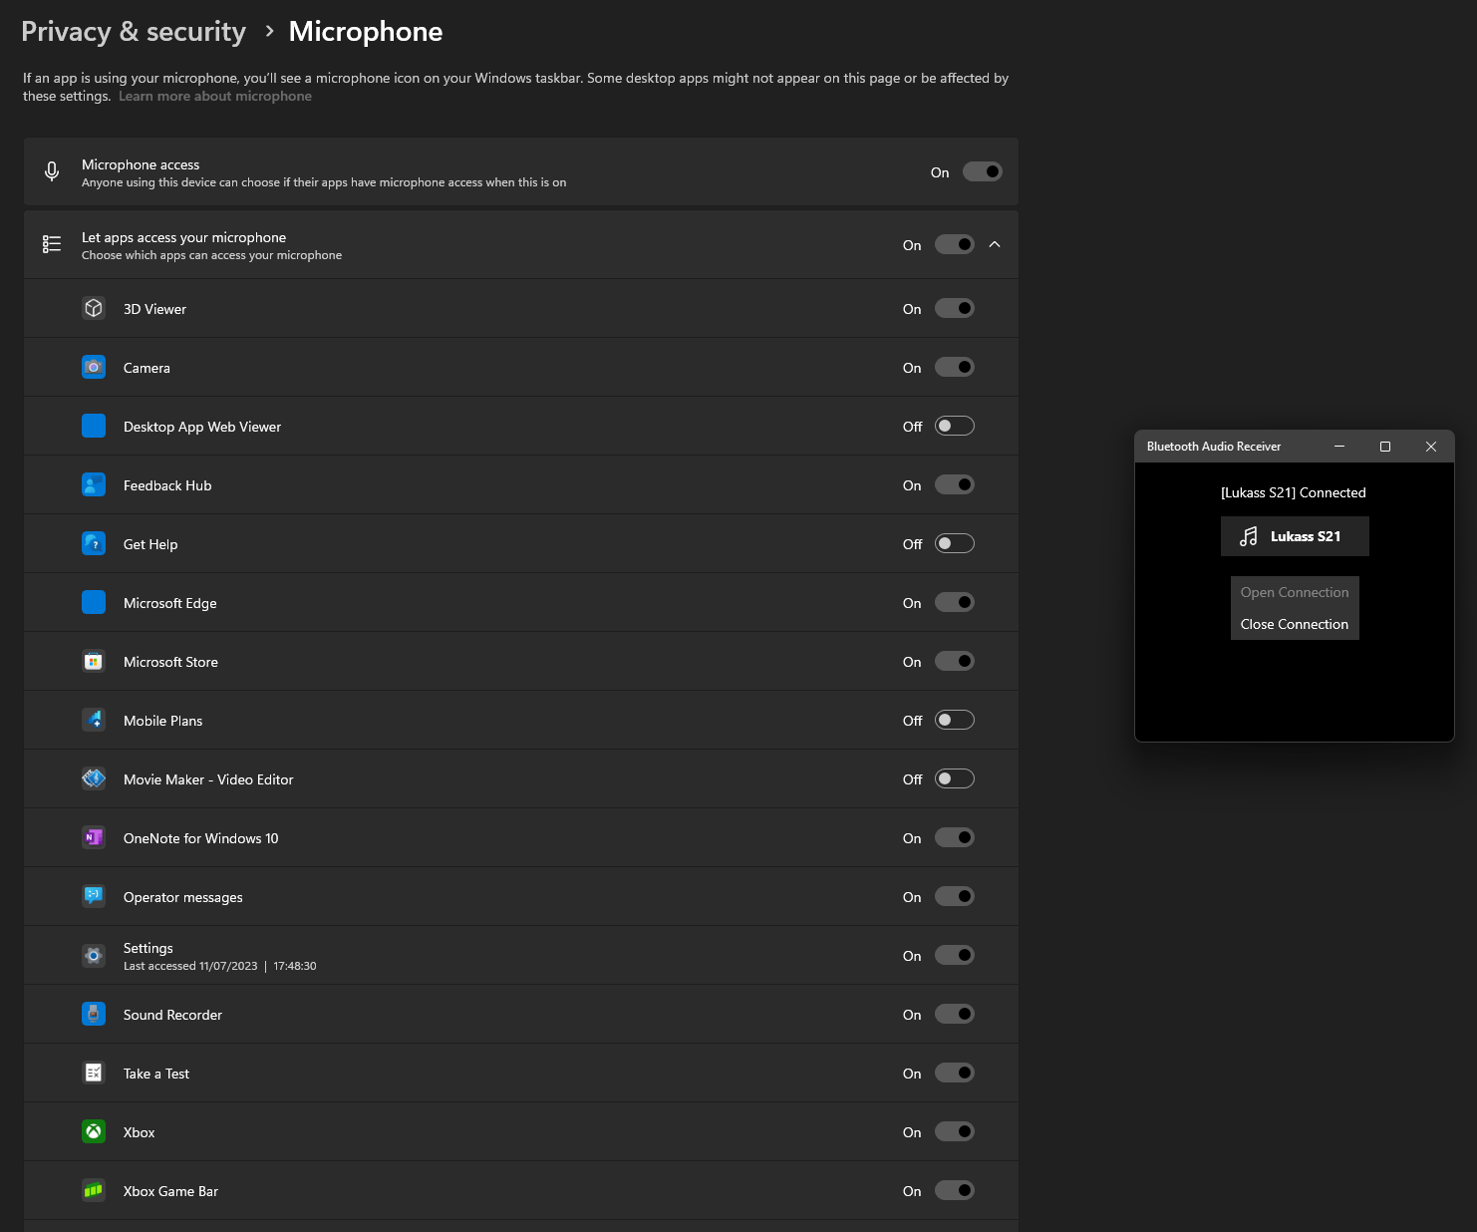Screen dimensions: 1477x1232
Task: Turn off Xbox Game Bar microphone toggle
Action: pyautogui.click(x=955, y=1190)
